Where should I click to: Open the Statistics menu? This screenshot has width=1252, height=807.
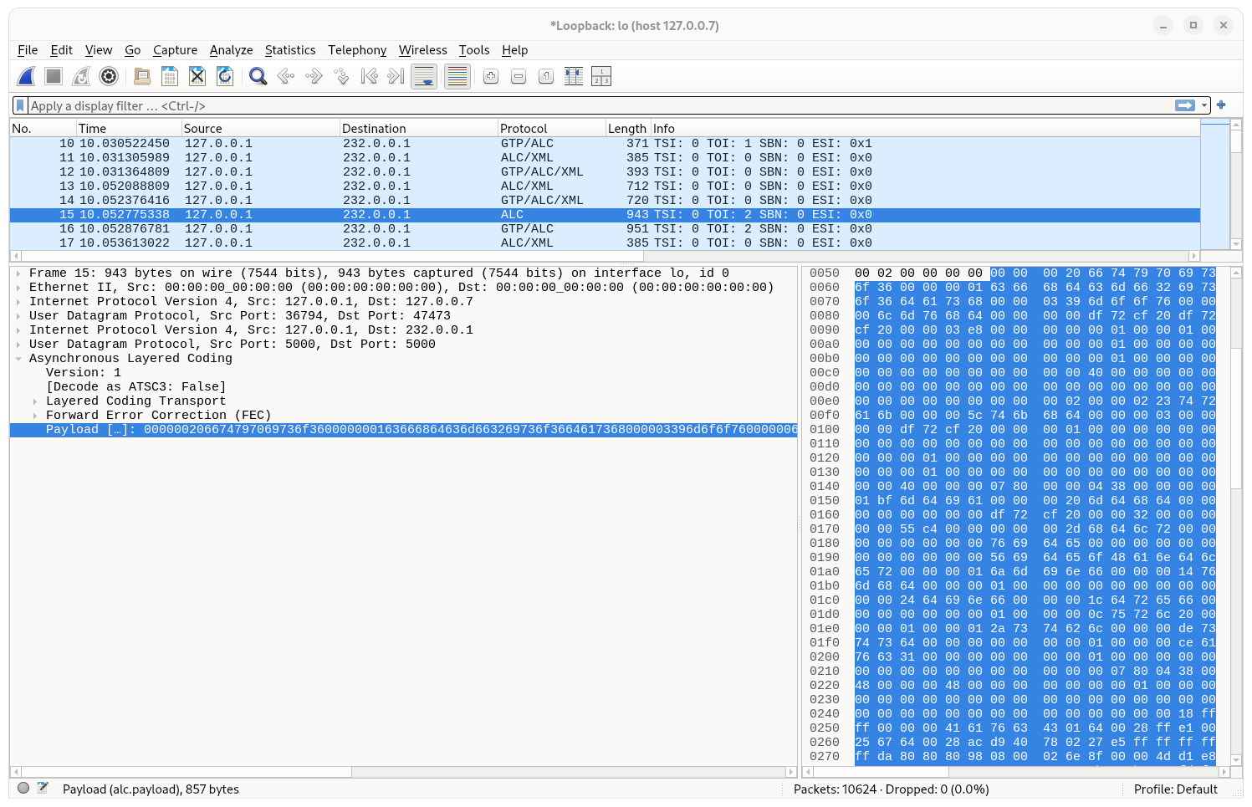tap(290, 50)
